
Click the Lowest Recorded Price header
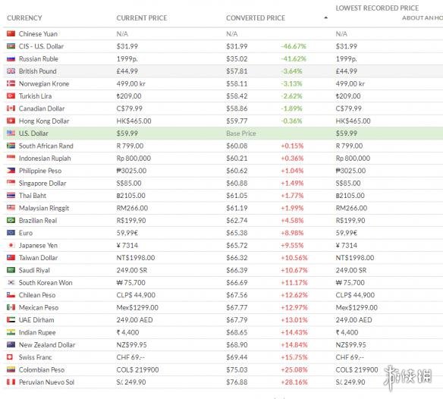coord(377,8)
